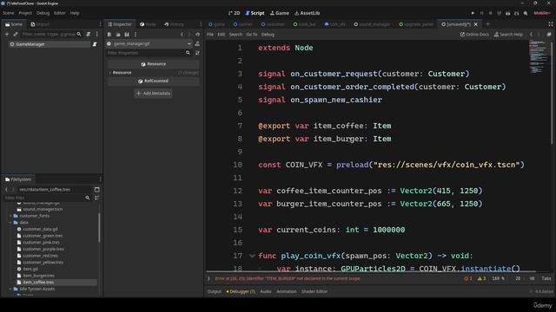Image resolution: width=556 pixels, height=312 pixels.
Task: Go to previous edited object in Inspector
Action: coord(182,35)
